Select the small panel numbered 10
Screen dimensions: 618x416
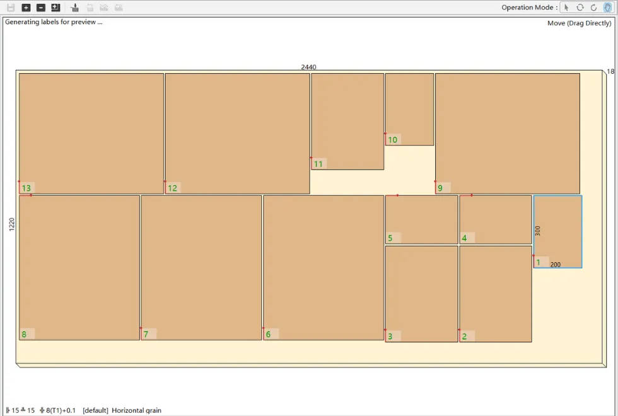pos(409,109)
